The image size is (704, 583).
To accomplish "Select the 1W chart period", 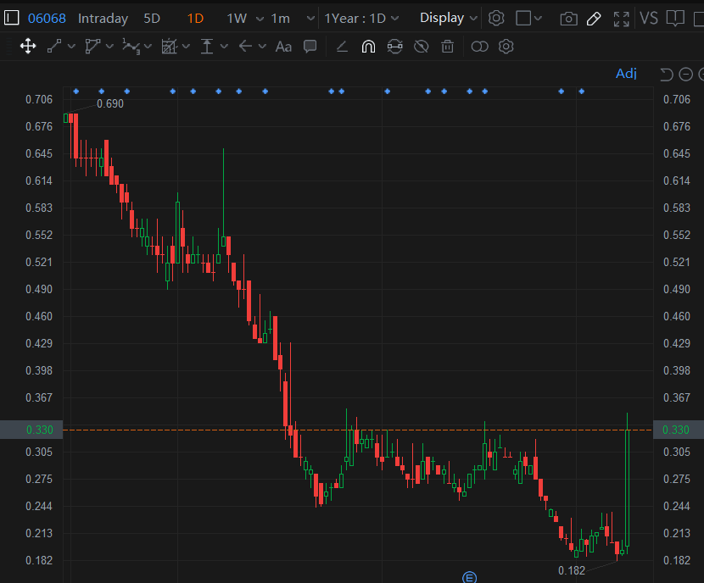I will point(237,19).
